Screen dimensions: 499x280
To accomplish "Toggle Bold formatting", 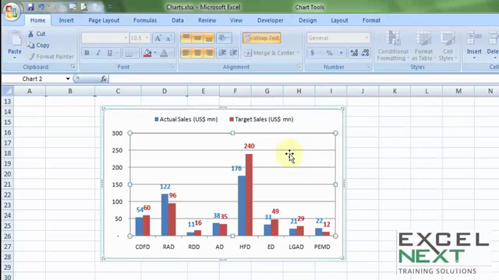I will pos(87,53).
